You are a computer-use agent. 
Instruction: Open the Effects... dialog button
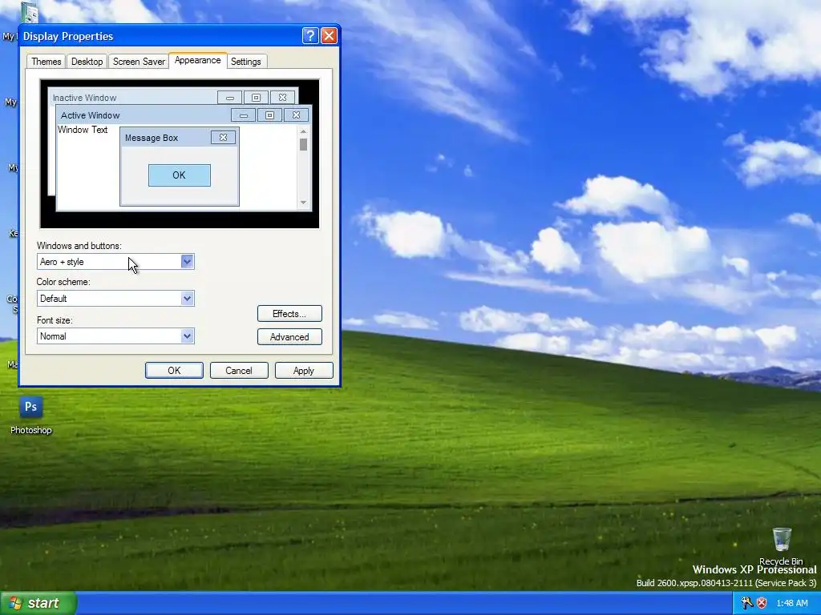tap(289, 314)
